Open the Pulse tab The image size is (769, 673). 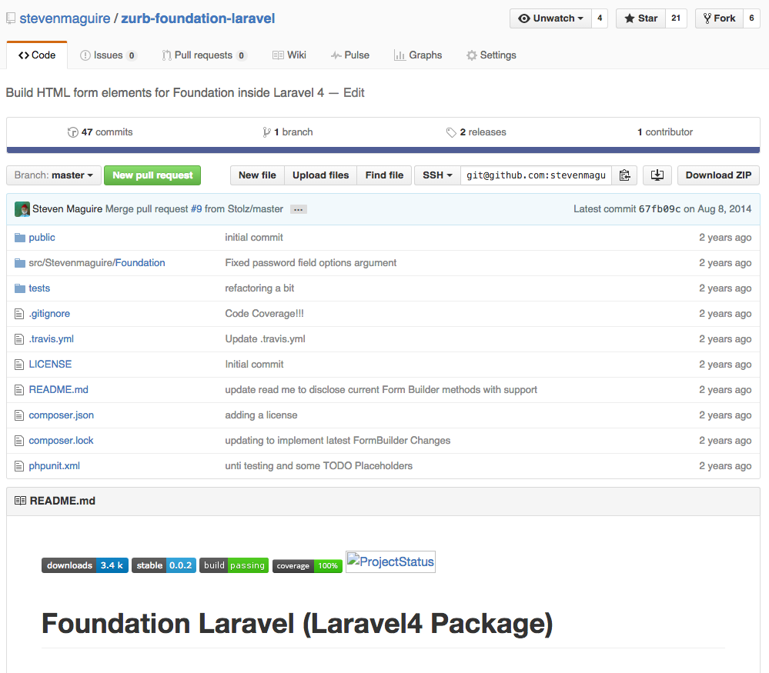[x=350, y=55]
